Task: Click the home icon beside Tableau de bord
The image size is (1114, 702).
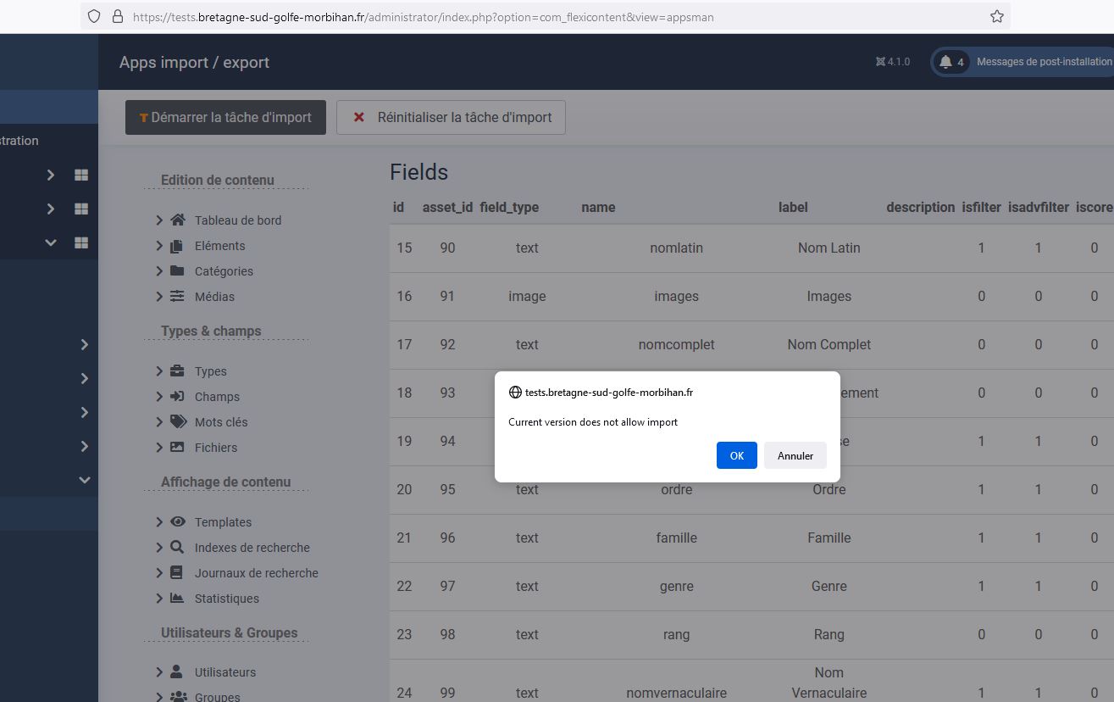Action: pyautogui.click(x=177, y=220)
